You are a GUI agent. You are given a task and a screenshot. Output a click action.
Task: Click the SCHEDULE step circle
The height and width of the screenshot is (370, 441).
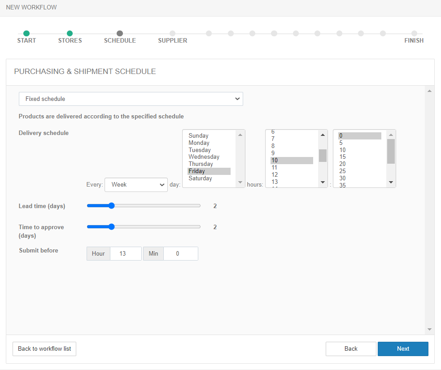coord(120,33)
